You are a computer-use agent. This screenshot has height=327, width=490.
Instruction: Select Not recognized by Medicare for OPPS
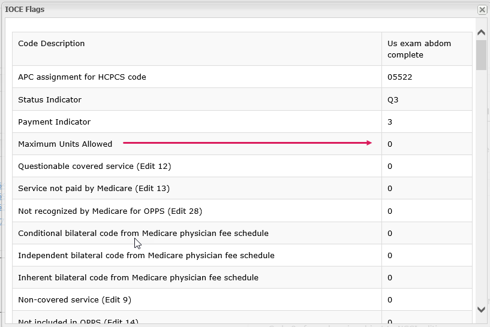[x=110, y=211]
